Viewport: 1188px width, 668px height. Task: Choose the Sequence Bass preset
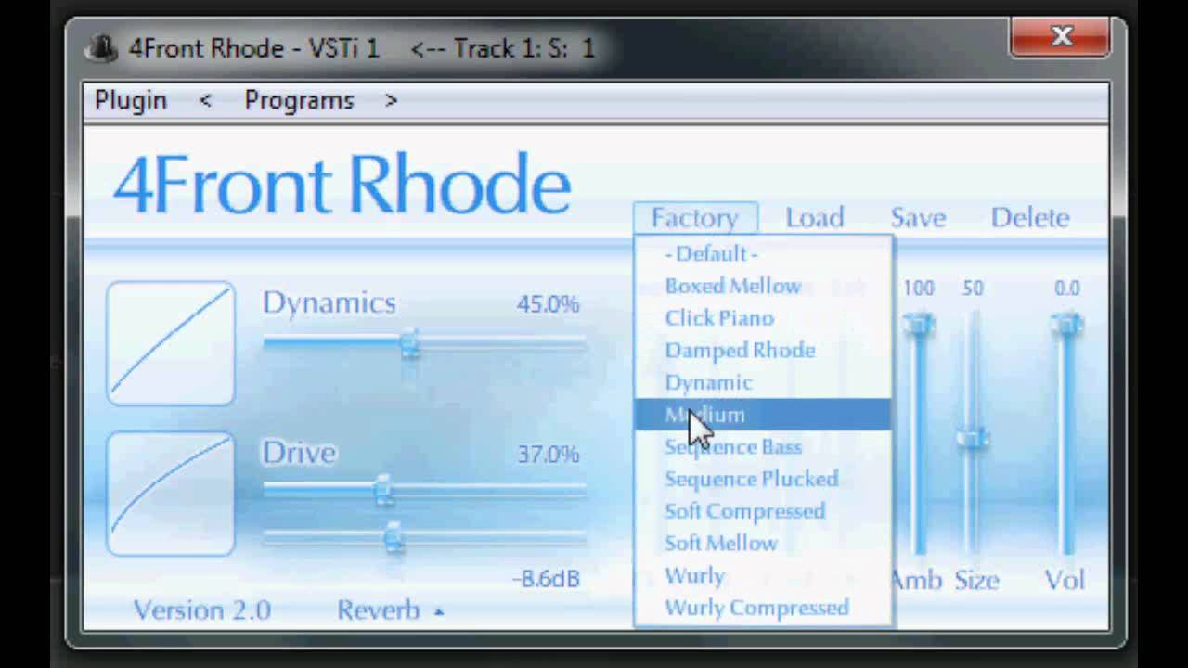pos(763,446)
